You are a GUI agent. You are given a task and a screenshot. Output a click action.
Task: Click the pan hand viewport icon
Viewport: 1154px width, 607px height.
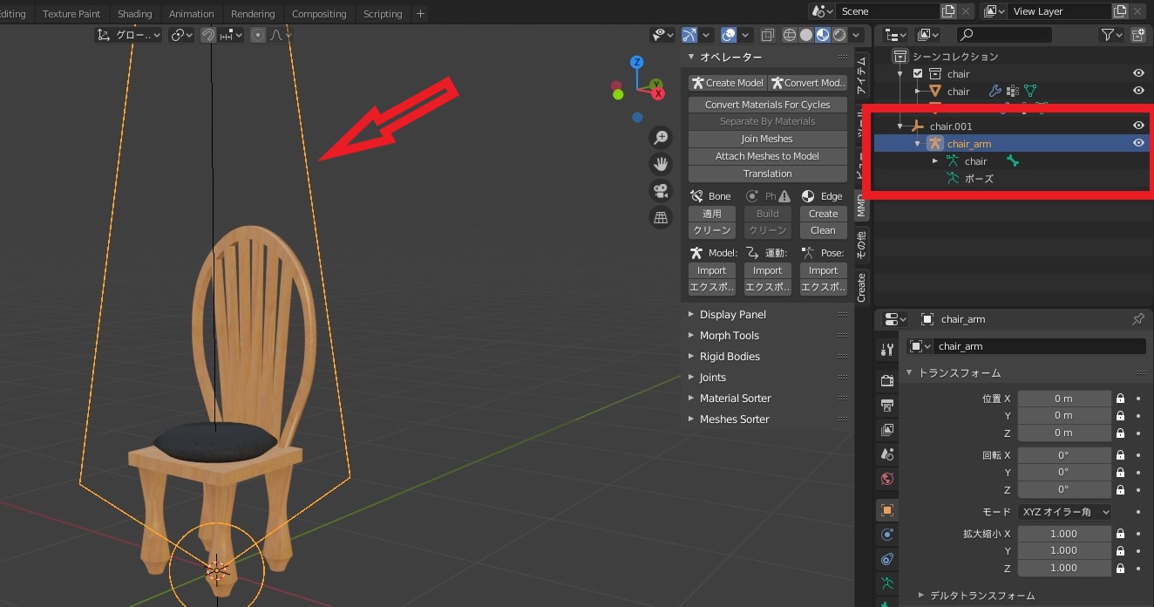click(x=661, y=164)
